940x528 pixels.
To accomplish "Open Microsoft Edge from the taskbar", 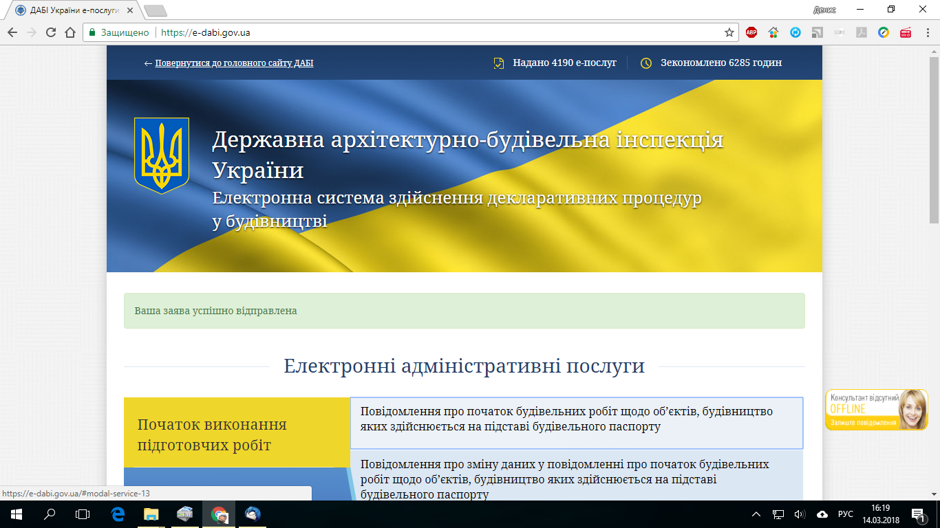I will coord(118,514).
